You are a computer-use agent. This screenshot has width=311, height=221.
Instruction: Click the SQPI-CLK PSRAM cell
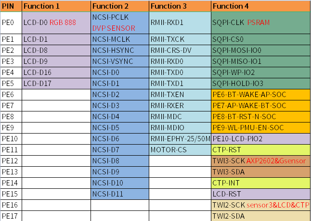tap(260, 23)
